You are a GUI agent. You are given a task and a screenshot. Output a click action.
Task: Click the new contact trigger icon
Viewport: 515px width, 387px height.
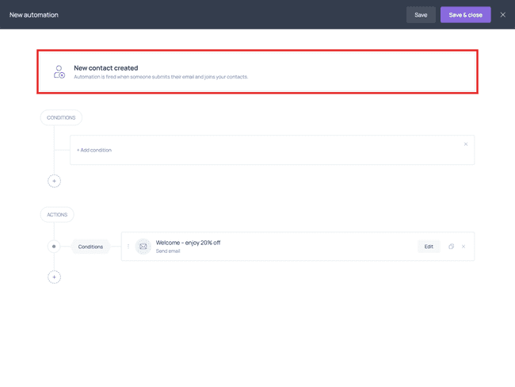click(x=59, y=71)
